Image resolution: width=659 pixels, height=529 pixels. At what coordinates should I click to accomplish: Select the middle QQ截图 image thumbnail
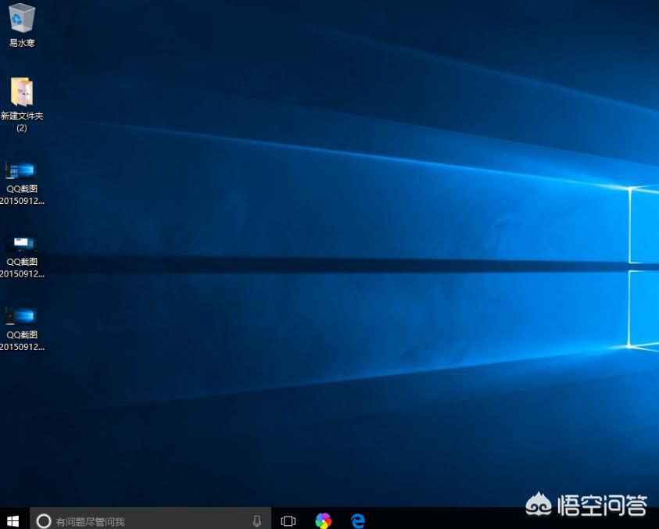[x=21, y=243]
